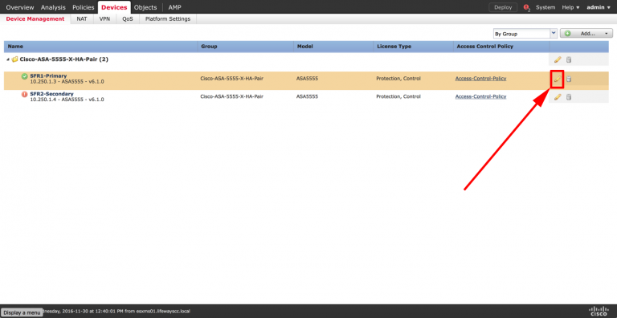
Task: Collapse the Cisco-ASA-5555-X-HA-Pair group tree
Action: click(8, 59)
